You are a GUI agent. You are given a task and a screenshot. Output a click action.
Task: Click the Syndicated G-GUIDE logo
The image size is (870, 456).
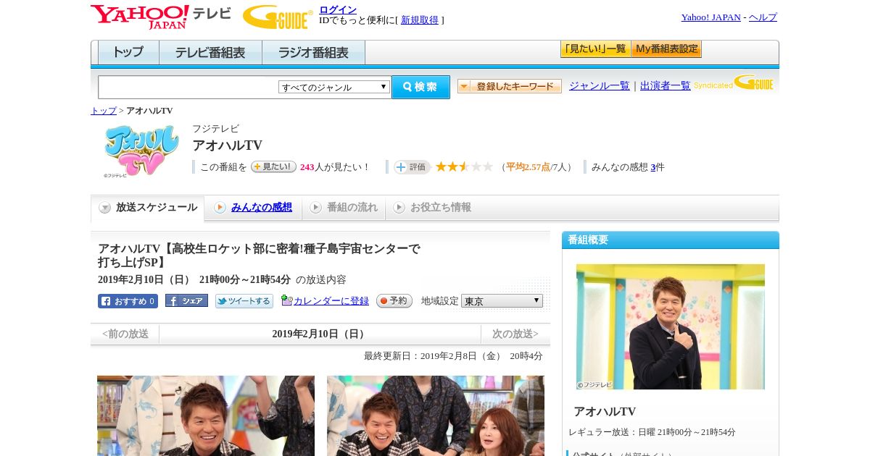pos(734,83)
